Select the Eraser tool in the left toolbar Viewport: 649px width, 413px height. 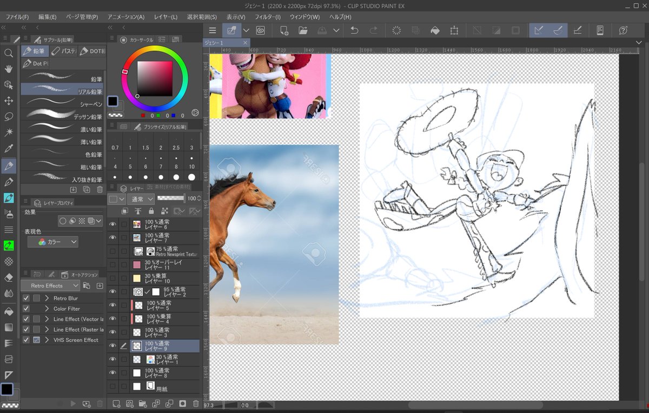point(9,277)
